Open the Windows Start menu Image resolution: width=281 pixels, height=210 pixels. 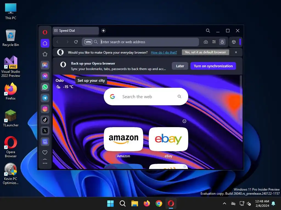[x=110, y=203]
